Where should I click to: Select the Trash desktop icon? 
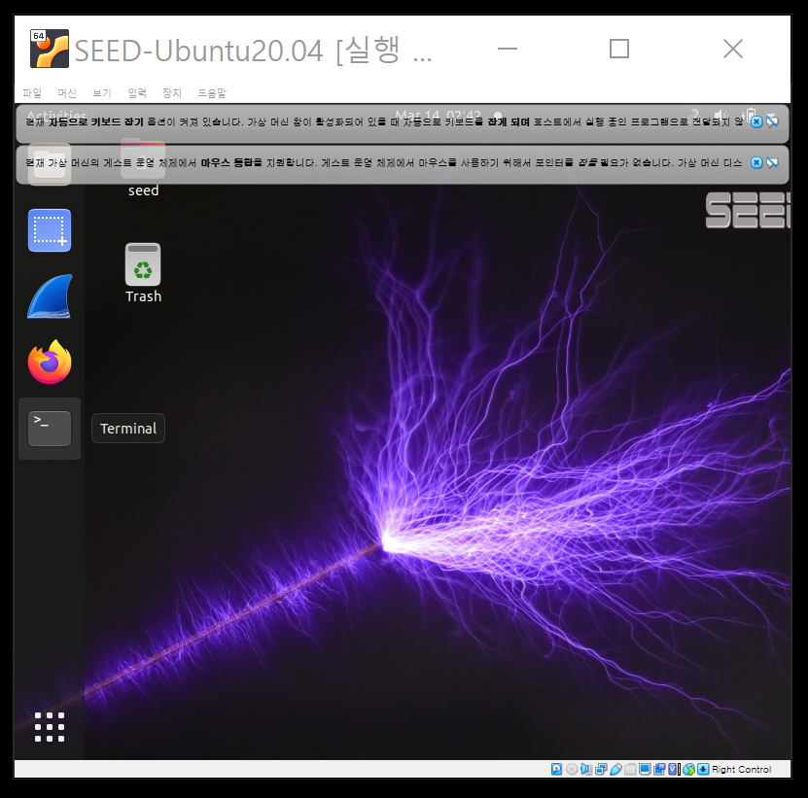click(143, 273)
